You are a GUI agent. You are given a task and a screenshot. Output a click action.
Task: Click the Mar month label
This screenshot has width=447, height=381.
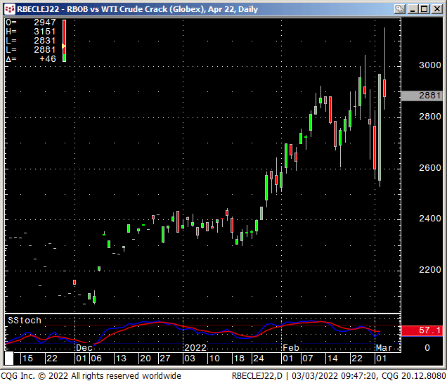tap(384, 348)
